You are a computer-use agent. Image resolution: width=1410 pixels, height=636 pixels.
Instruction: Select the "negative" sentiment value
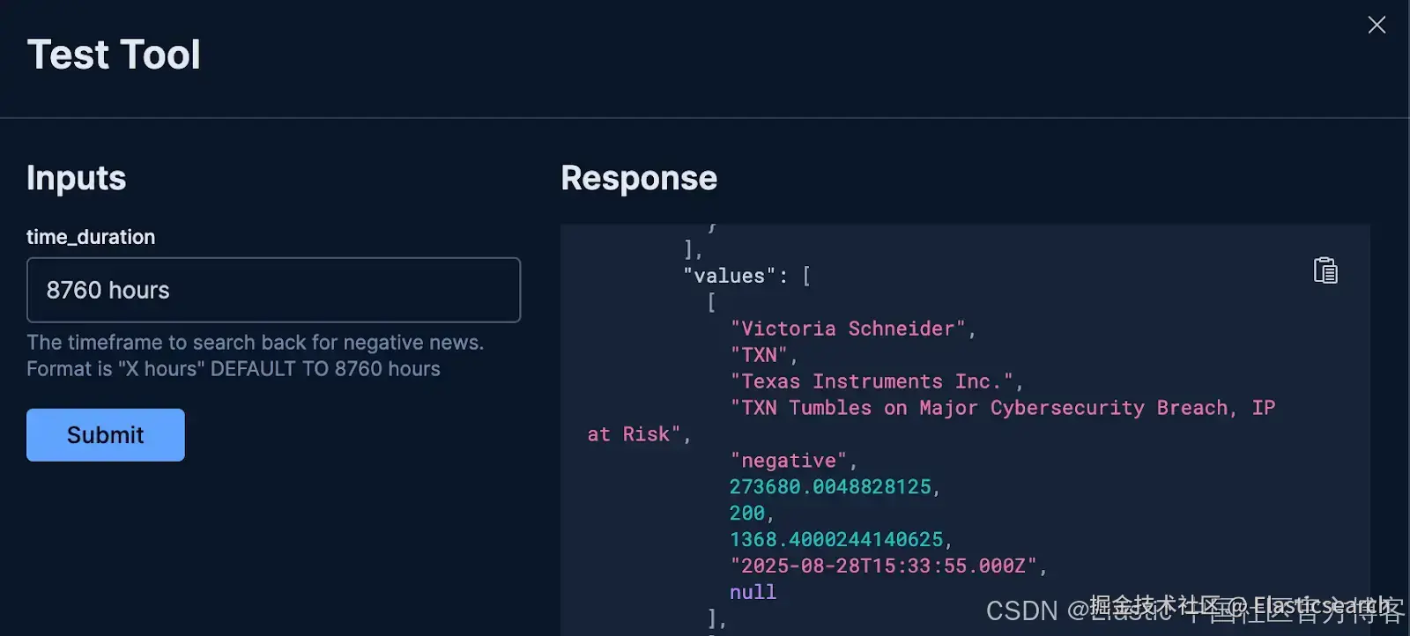(x=788, y=461)
